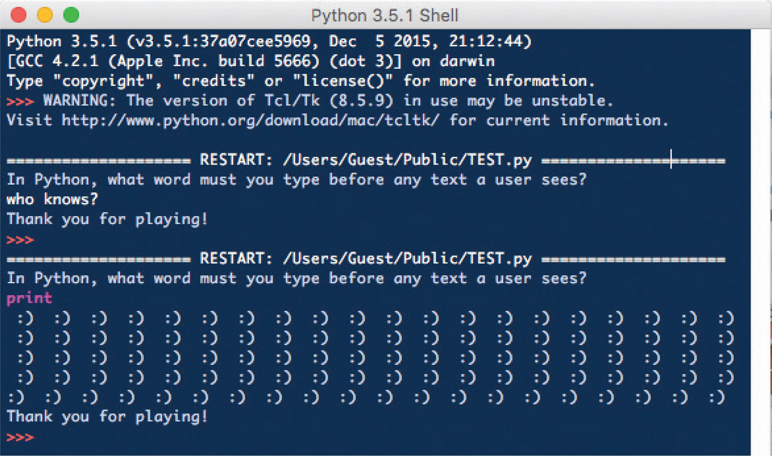772x456 pixels.
Task: Click the first 'Thank you for playing!' line
Action: [x=107, y=219]
